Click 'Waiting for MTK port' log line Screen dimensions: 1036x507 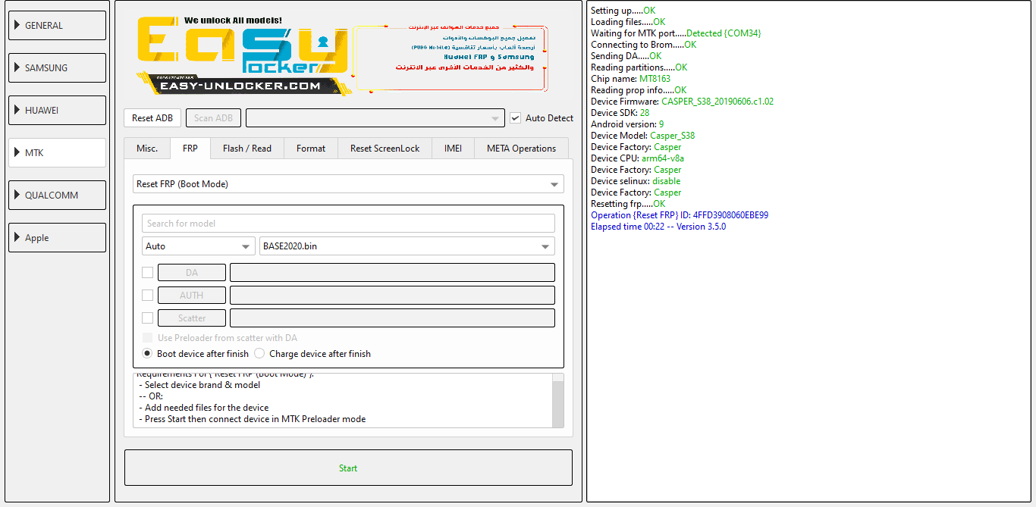pos(676,33)
